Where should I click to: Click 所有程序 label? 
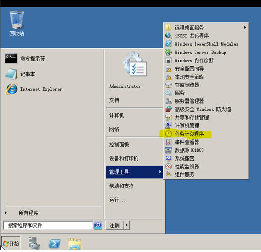[28, 213]
